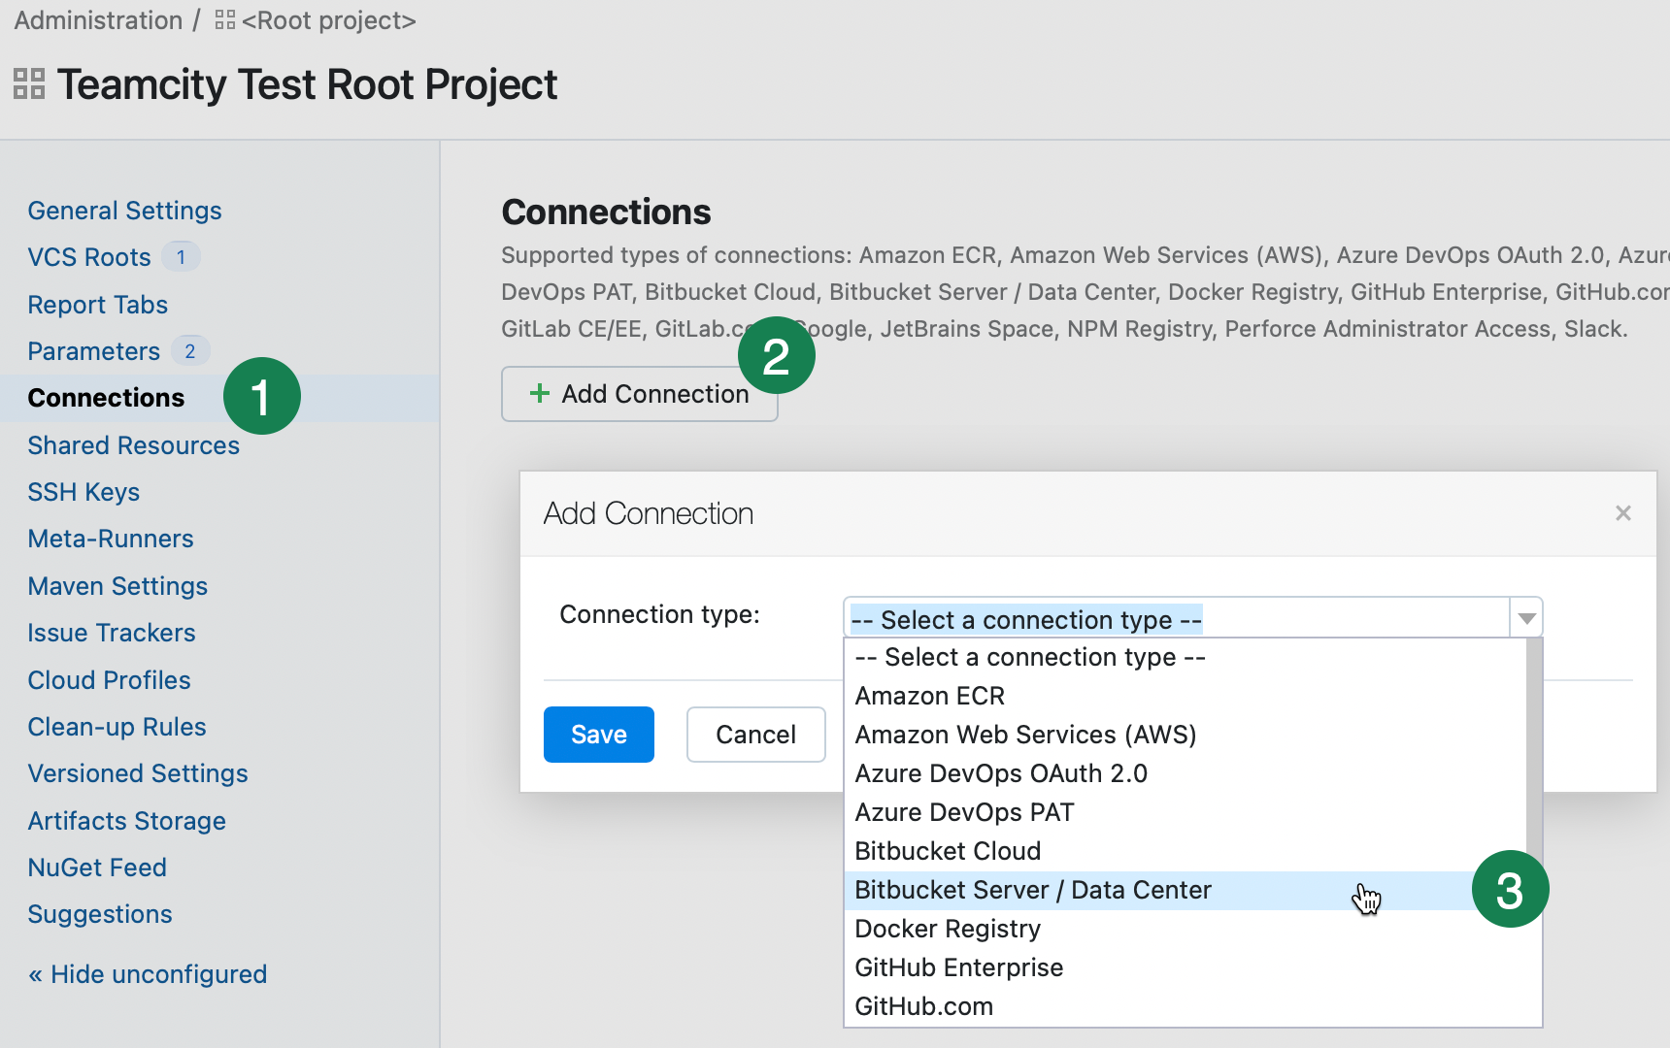Click the Parameters count badge
This screenshot has height=1048, width=1670.
click(x=190, y=351)
